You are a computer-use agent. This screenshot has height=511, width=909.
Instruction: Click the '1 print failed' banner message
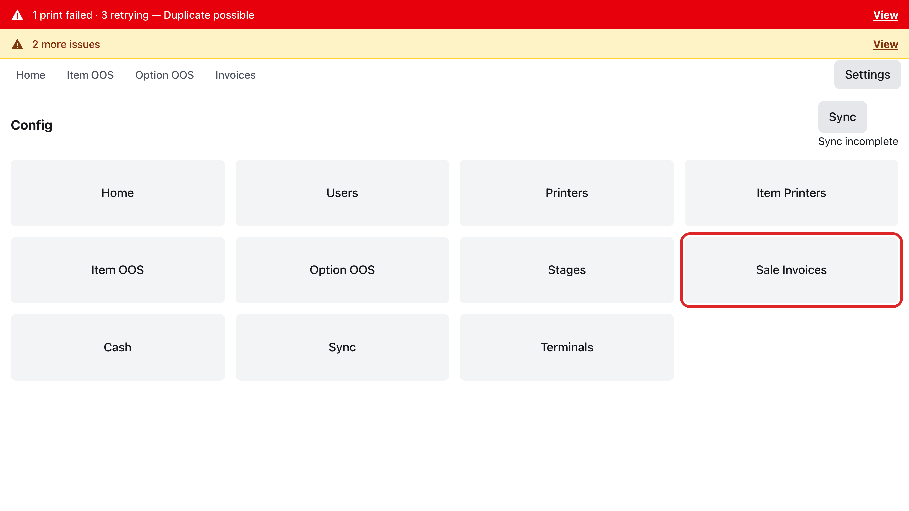tap(143, 15)
